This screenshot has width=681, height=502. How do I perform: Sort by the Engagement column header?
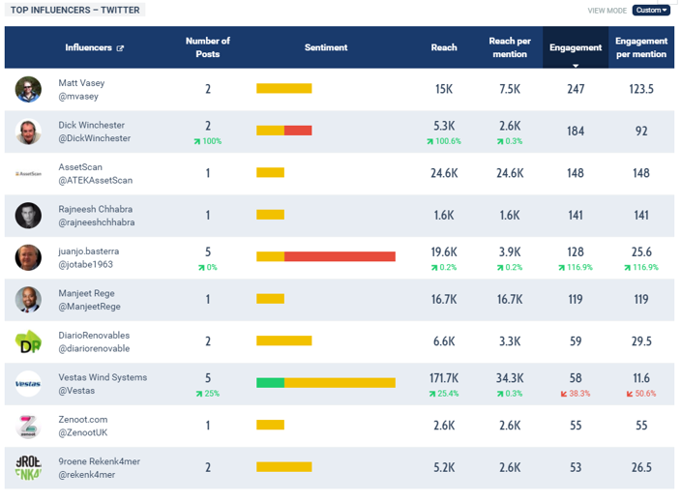(x=575, y=47)
